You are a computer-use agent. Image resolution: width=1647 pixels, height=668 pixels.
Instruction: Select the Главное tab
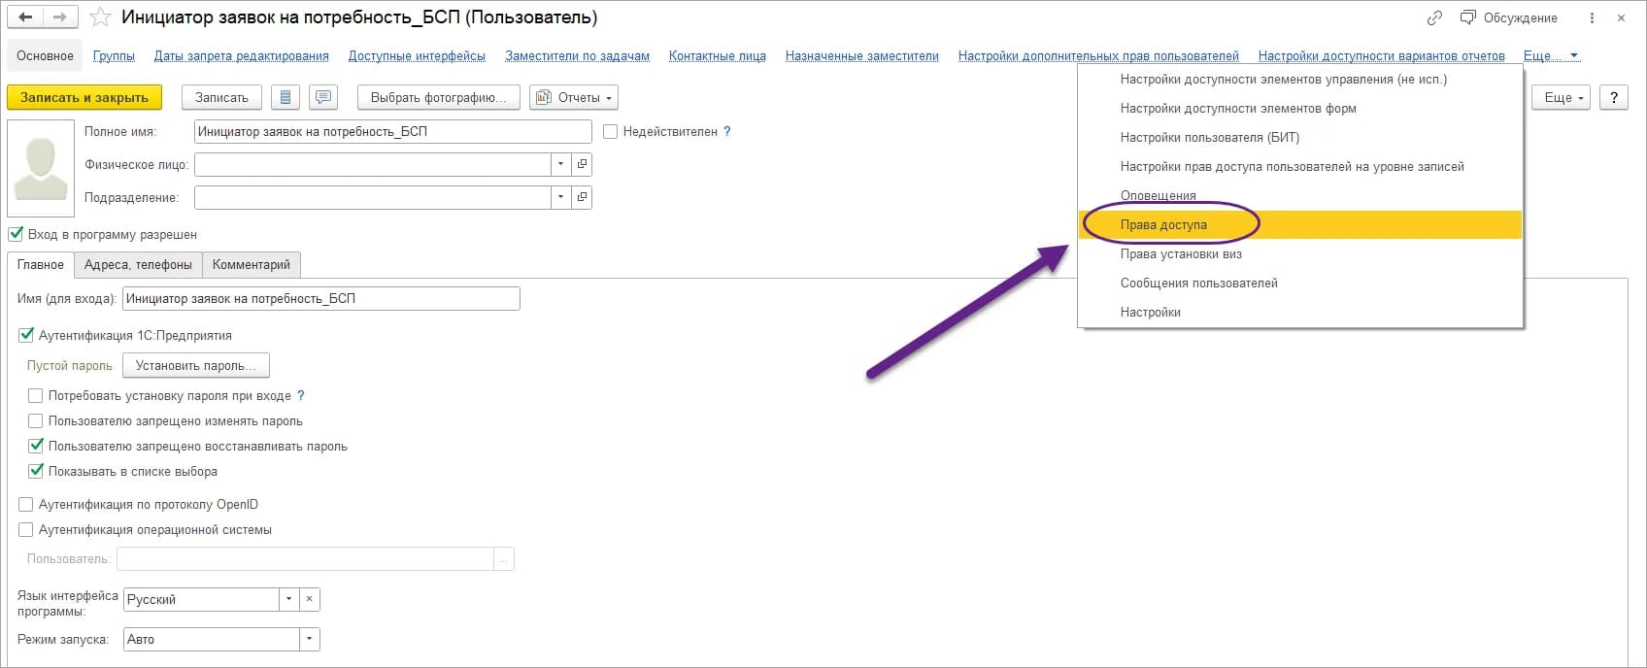coord(41,264)
